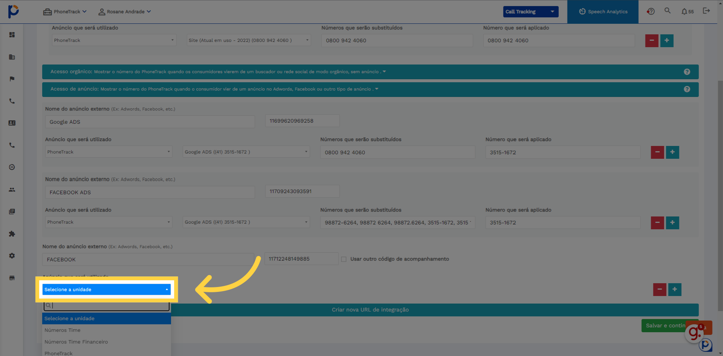Click the FACEBOOK ad name field
Screen dimensions: 723x356
[x=148, y=259]
